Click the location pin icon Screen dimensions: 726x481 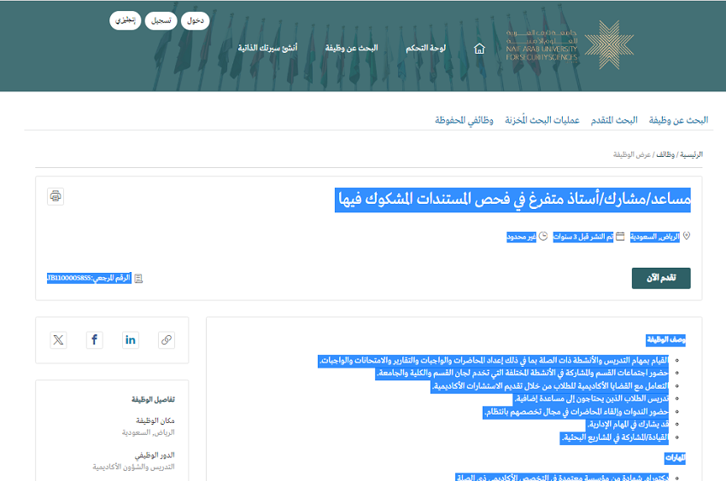pyautogui.click(x=686, y=236)
